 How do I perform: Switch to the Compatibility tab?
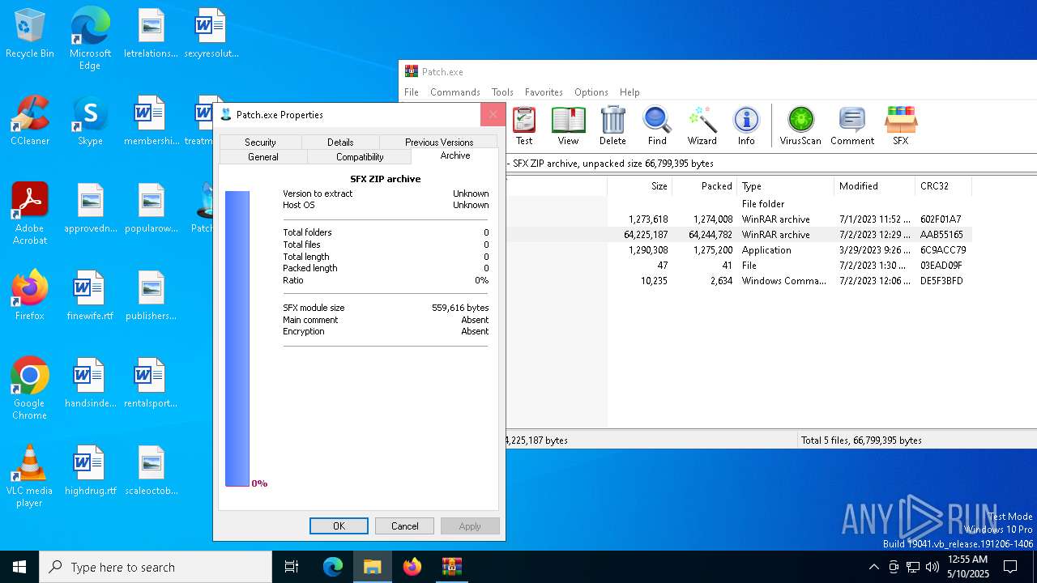tap(360, 156)
